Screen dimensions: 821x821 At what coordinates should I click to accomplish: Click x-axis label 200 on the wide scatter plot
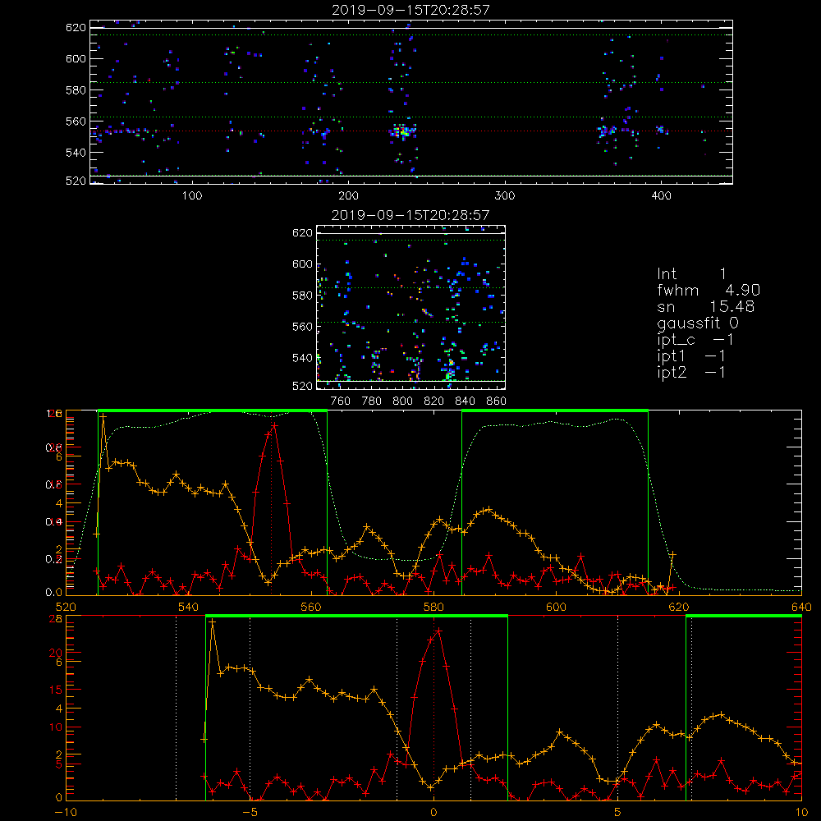[348, 195]
